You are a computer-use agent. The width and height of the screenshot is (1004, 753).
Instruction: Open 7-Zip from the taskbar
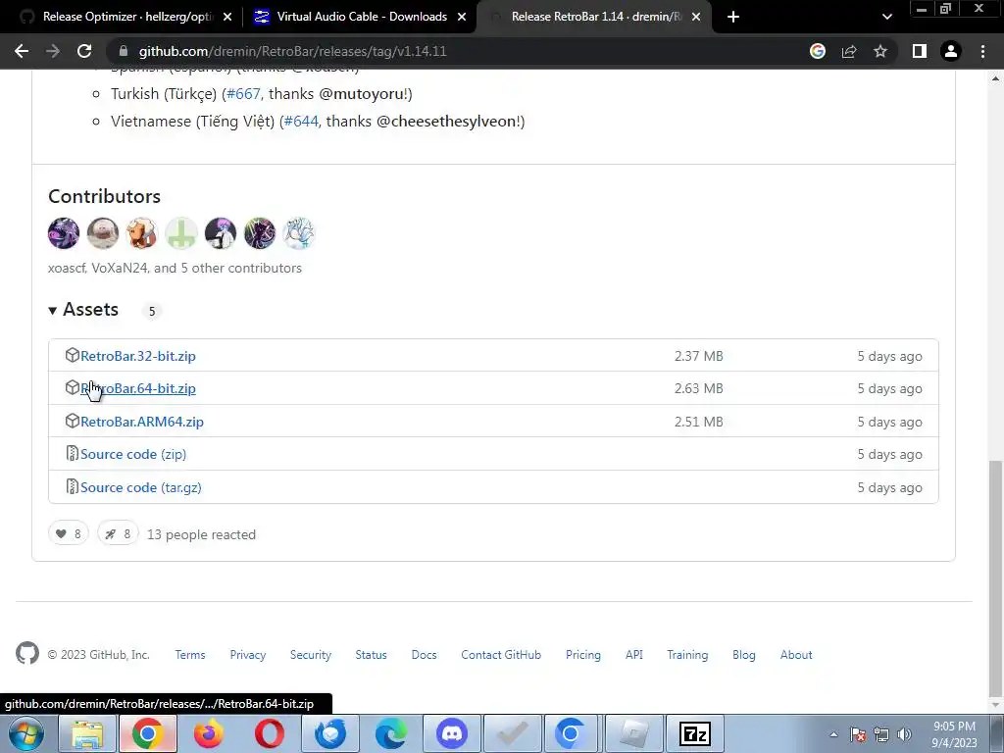[x=695, y=733]
